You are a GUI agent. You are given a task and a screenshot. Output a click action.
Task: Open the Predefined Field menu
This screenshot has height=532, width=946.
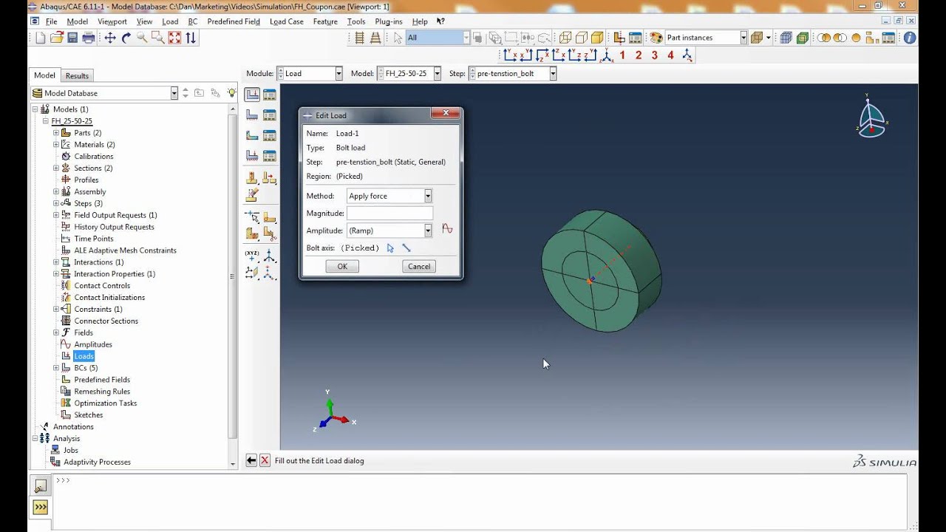coord(234,21)
